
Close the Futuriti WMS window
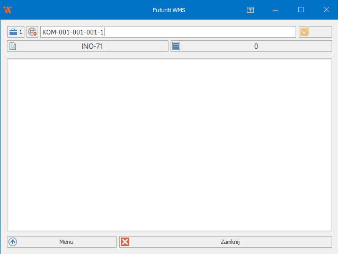pyautogui.click(x=325, y=10)
